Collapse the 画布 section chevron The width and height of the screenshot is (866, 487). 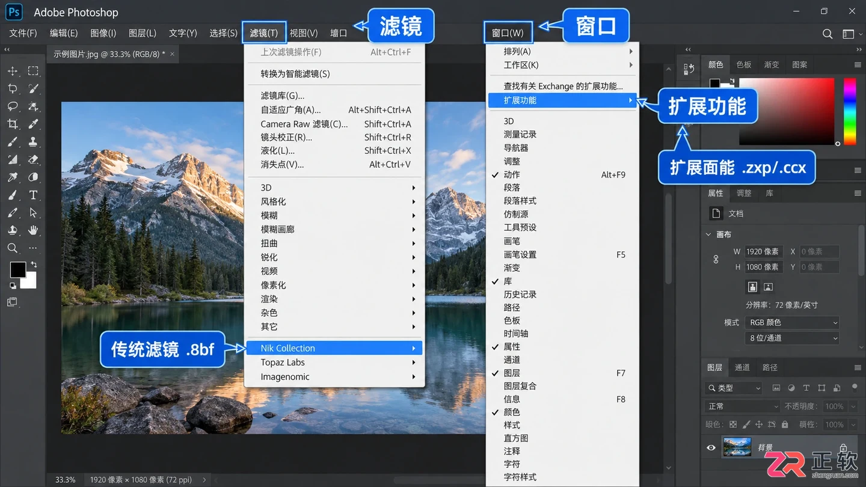(708, 234)
